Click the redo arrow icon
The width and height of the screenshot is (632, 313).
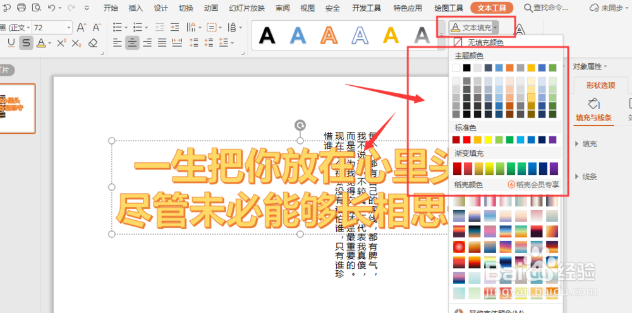pos(71,8)
